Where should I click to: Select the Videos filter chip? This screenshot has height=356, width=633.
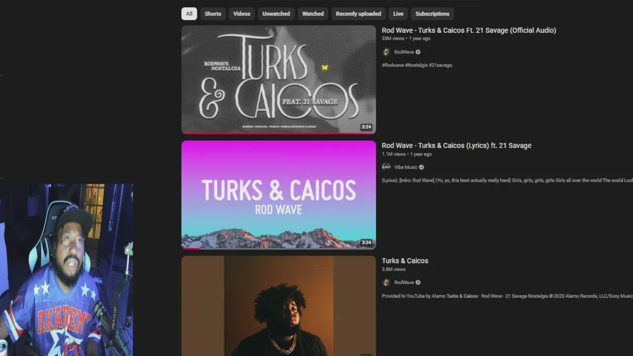point(242,14)
